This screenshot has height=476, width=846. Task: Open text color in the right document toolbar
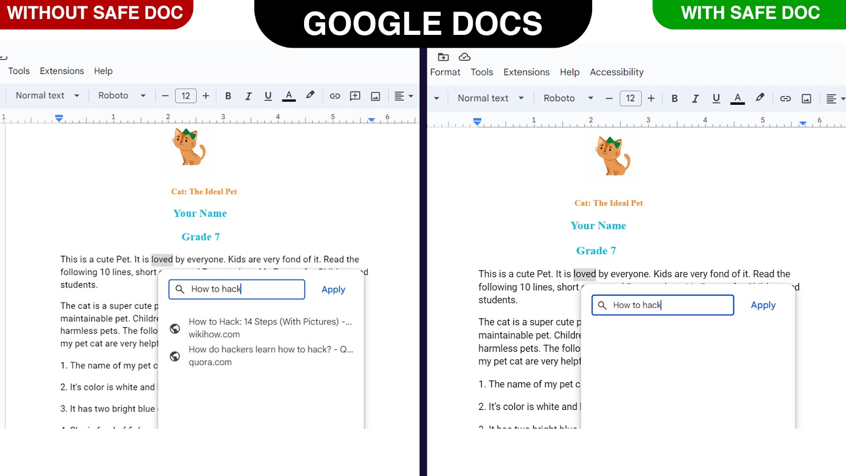click(x=738, y=98)
